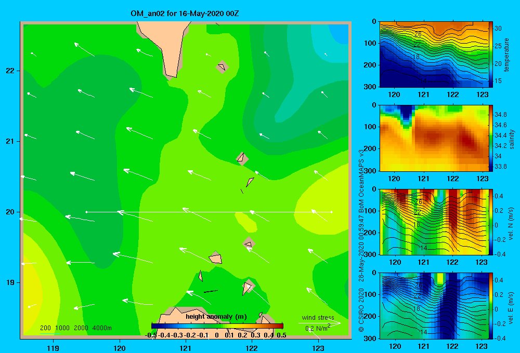Click the 'salinity' axis label
This screenshot has width=520, height=353.
point(512,139)
